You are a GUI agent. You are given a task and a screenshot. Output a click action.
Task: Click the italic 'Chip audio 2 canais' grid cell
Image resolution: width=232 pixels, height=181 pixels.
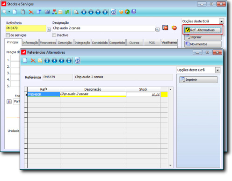tap(93, 94)
